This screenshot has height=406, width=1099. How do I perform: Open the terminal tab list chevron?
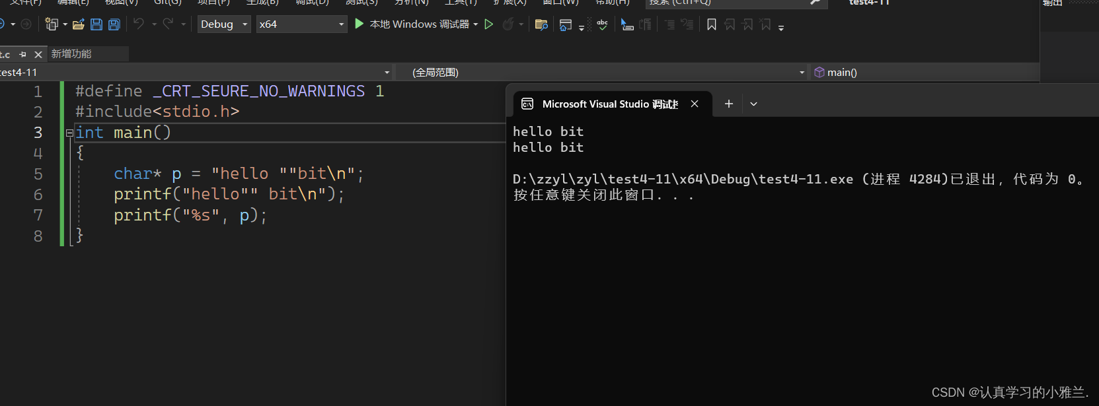click(753, 104)
